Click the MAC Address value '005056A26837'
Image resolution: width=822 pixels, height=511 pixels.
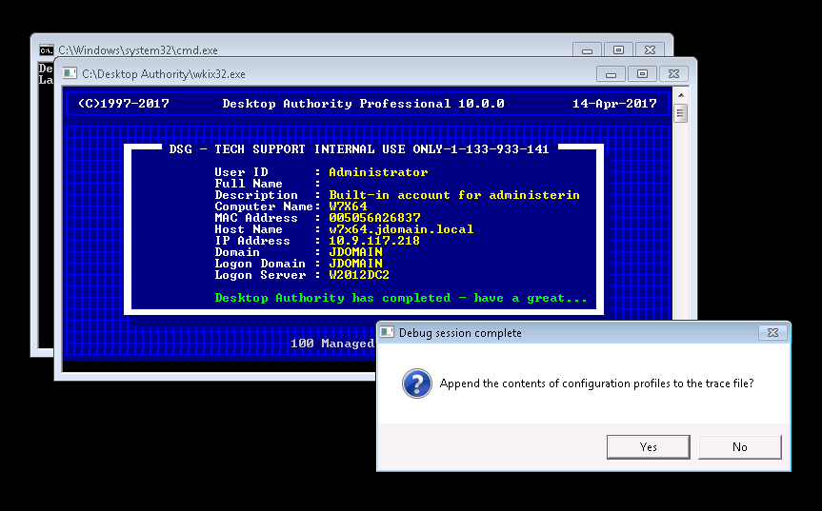(x=375, y=218)
